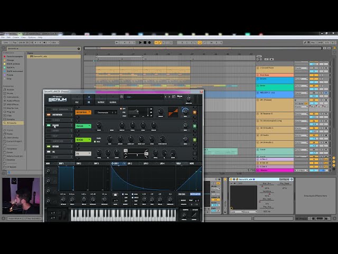Click the Serum MASTER volume knob
Viewport: 338px width, 254px height.
coord(189,99)
